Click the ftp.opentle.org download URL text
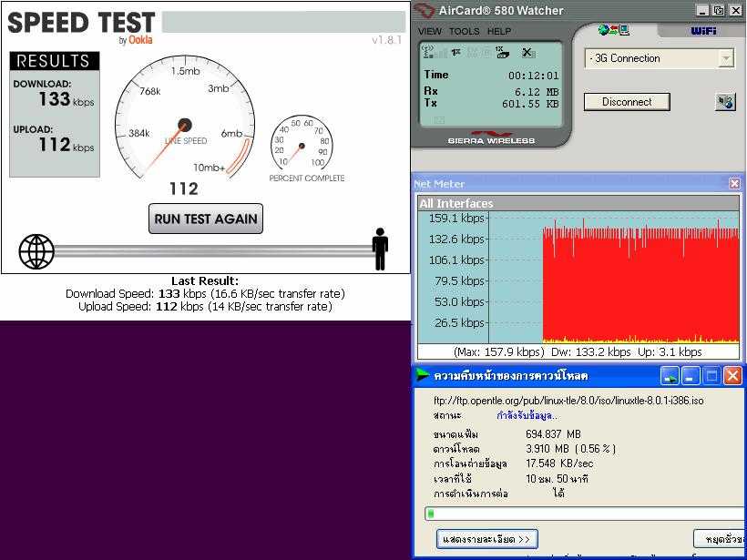 pos(568,401)
